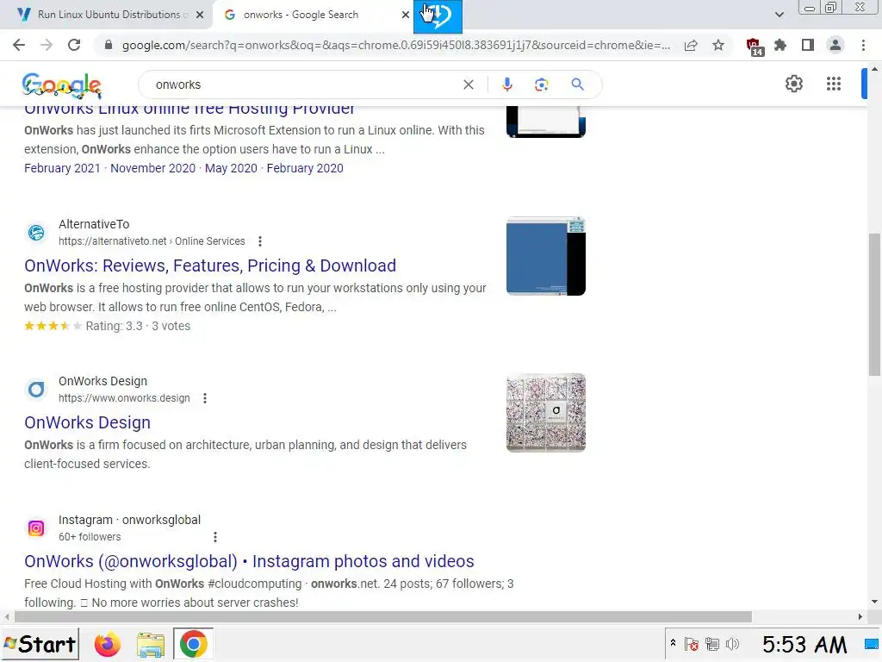Click the address bar URL
Viewport: 882px width, 662px height.
pos(396,45)
